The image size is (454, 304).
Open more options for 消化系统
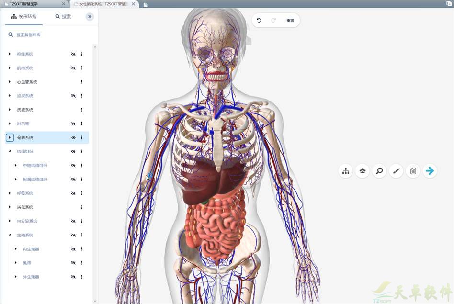[x=81, y=207]
